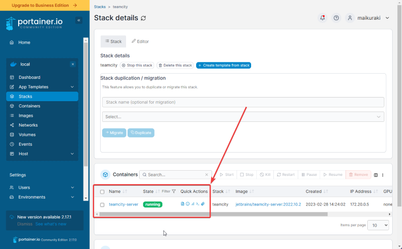
Task: Open logs quick action for teamcity-server
Action: point(182,204)
